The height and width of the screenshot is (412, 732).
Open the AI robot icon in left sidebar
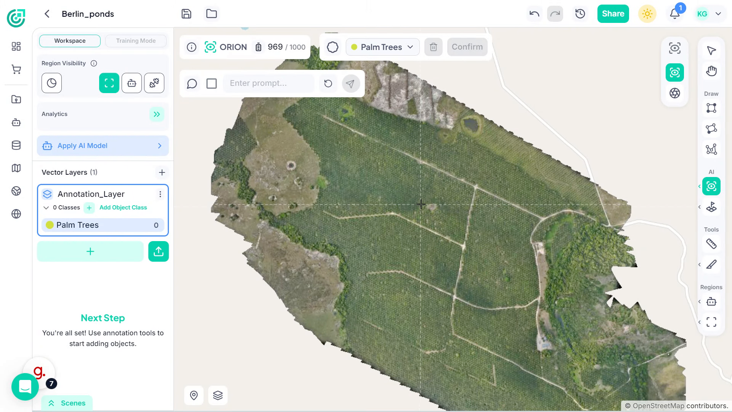click(16, 122)
